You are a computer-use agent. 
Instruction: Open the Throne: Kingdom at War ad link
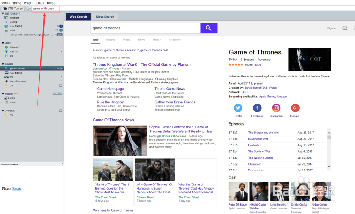click(142, 65)
